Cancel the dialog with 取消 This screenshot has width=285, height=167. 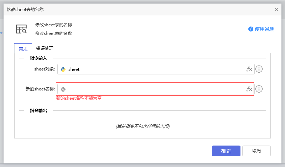pos(256,151)
